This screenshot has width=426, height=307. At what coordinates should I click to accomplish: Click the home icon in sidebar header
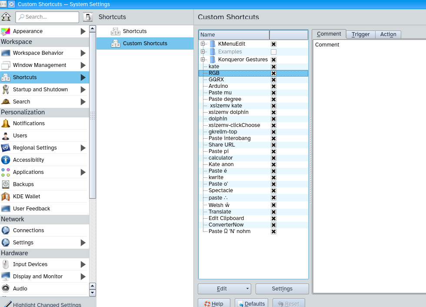coord(6,17)
